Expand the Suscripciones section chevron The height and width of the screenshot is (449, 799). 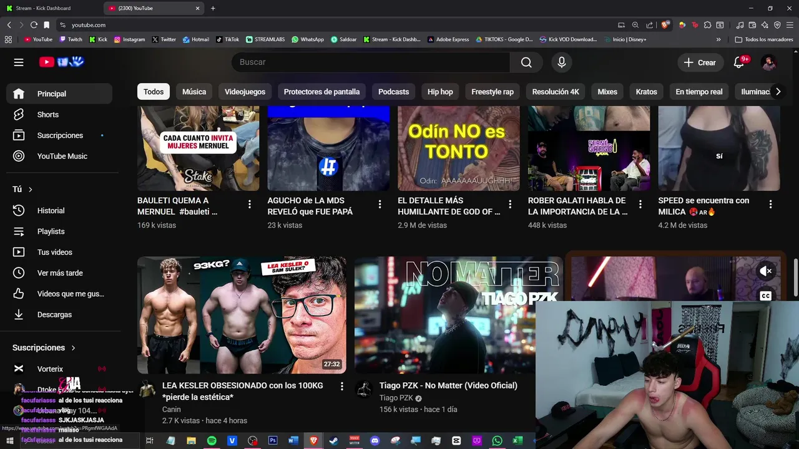73,348
